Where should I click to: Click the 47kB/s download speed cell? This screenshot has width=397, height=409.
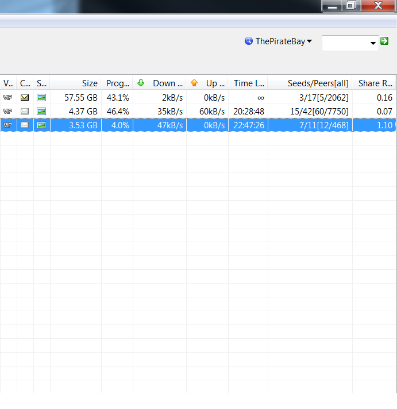tap(159, 125)
